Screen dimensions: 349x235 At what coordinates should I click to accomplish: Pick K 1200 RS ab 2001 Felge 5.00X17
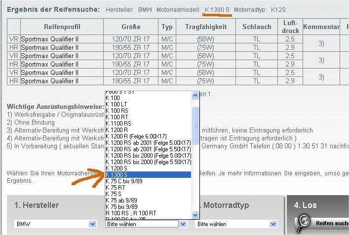coord(148,143)
